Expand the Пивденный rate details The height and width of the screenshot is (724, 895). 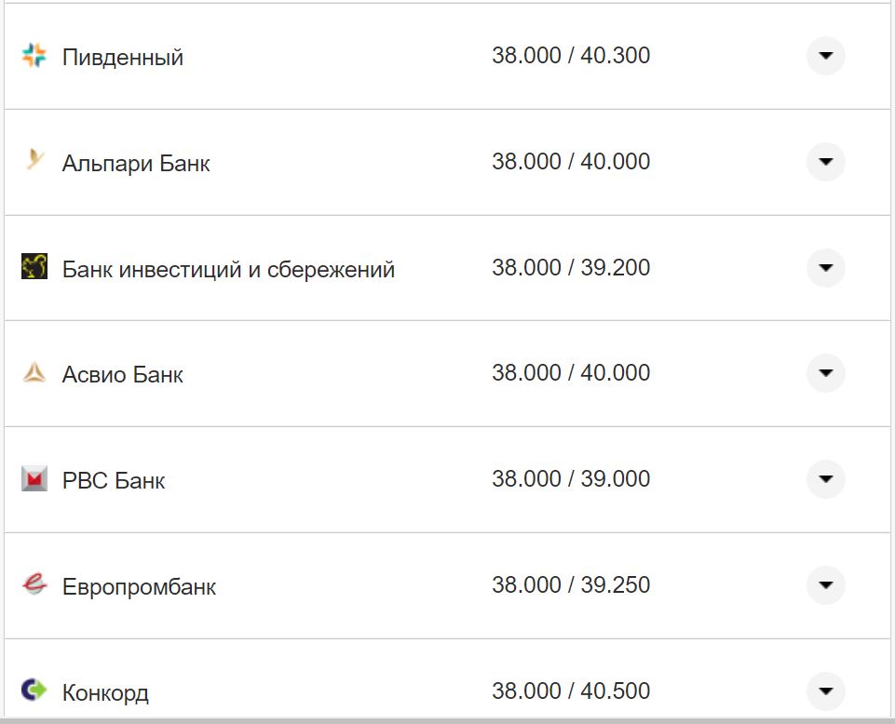[x=825, y=56]
